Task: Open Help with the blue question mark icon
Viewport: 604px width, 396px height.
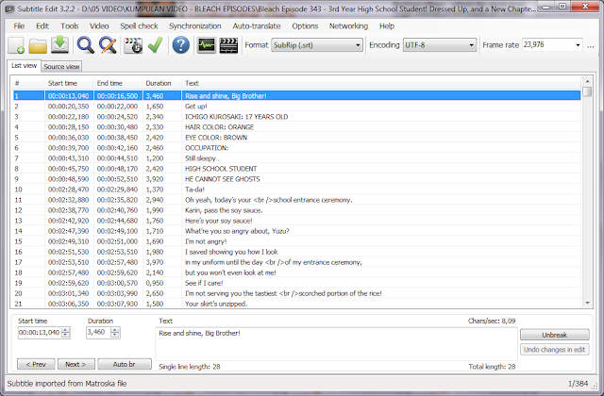Action: pyautogui.click(x=180, y=45)
